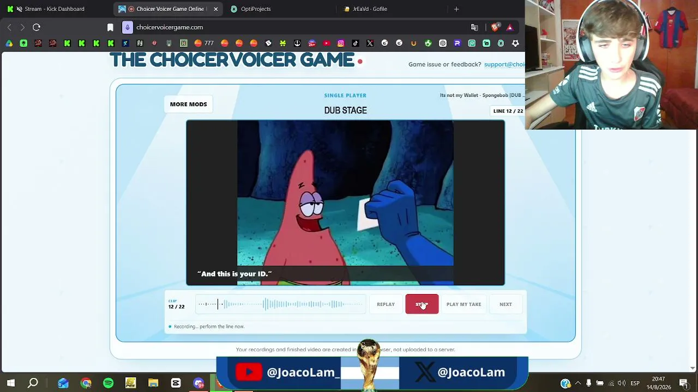Open the YouTube bookmark icon
This screenshot has width=698, height=392.
point(326,44)
